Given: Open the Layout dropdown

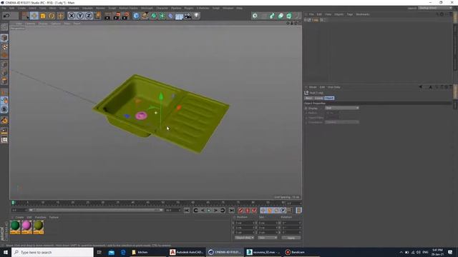Looking at the screenshot, I should (435, 8).
